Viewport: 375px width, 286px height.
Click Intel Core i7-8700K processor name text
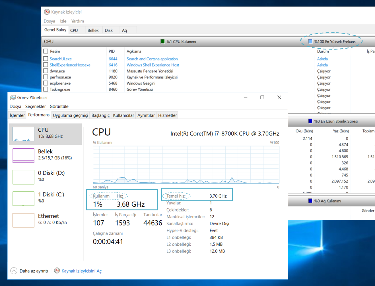[x=225, y=134]
